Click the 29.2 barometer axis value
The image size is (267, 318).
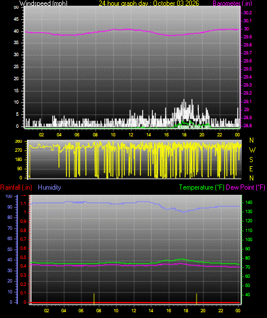click(248, 93)
